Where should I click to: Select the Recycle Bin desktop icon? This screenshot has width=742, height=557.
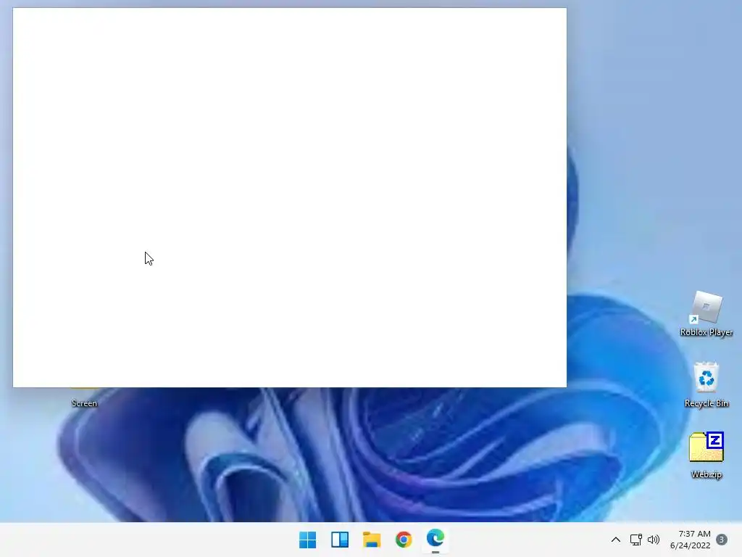[x=706, y=385]
